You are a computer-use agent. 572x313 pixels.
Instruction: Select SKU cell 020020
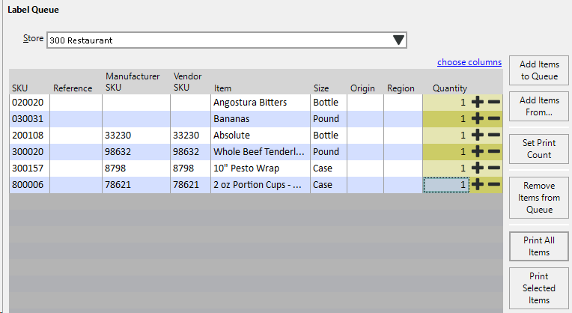click(x=29, y=103)
